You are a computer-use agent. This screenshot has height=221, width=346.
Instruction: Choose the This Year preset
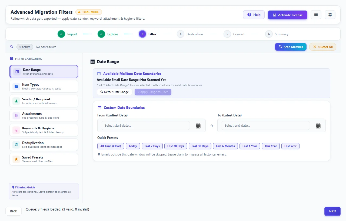click(x=271, y=146)
